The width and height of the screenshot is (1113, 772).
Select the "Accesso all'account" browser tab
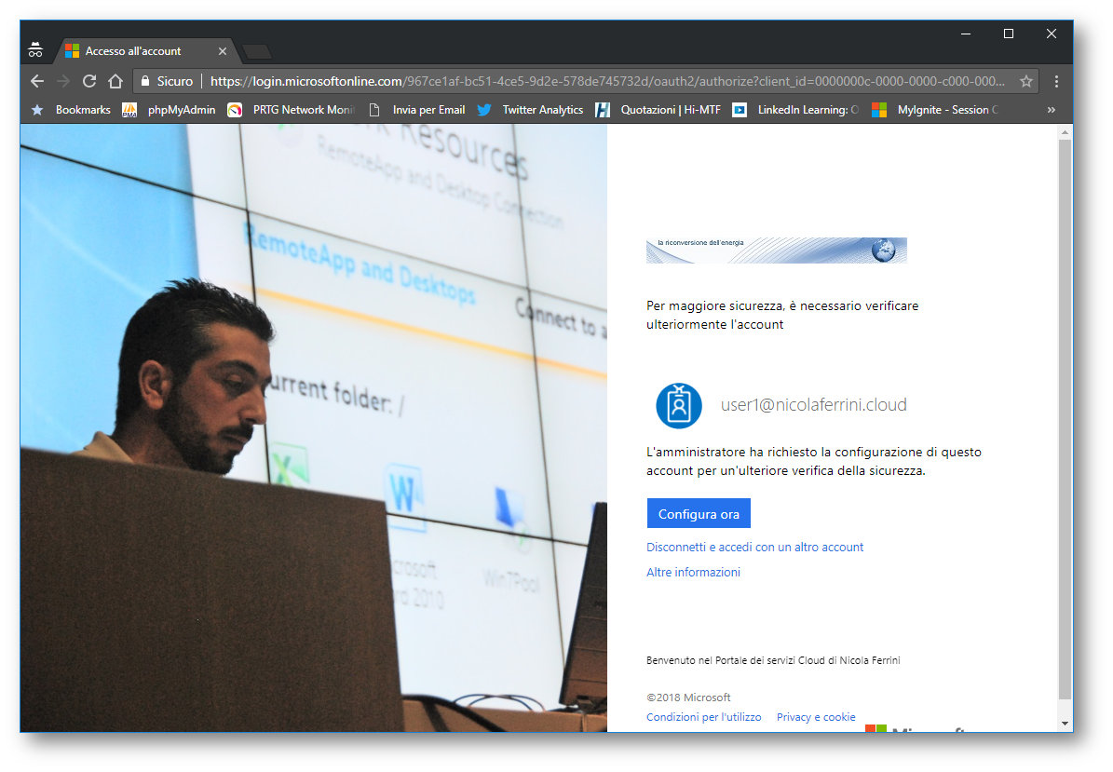144,51
